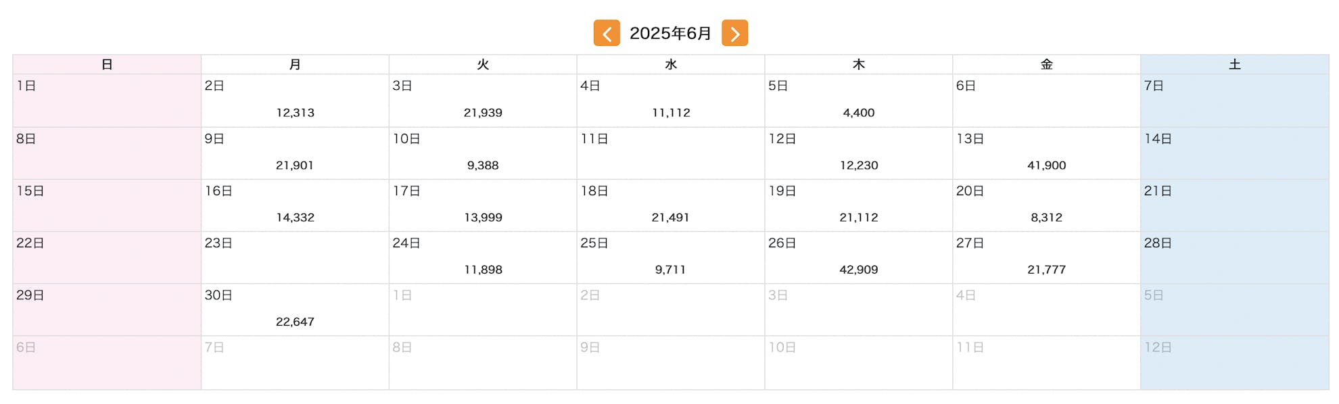Open the 23日 Monday cell

pos(295,257)
